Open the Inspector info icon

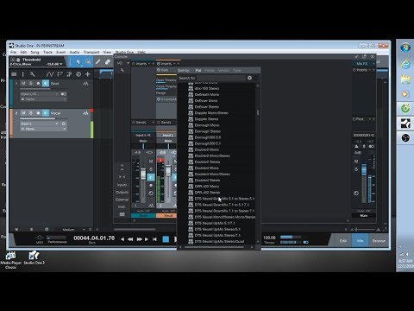tap(23, 74)
